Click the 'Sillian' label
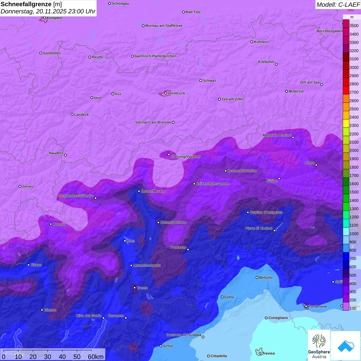The width and height of the screenshot is (361, 361). click(x=272, y=181)
